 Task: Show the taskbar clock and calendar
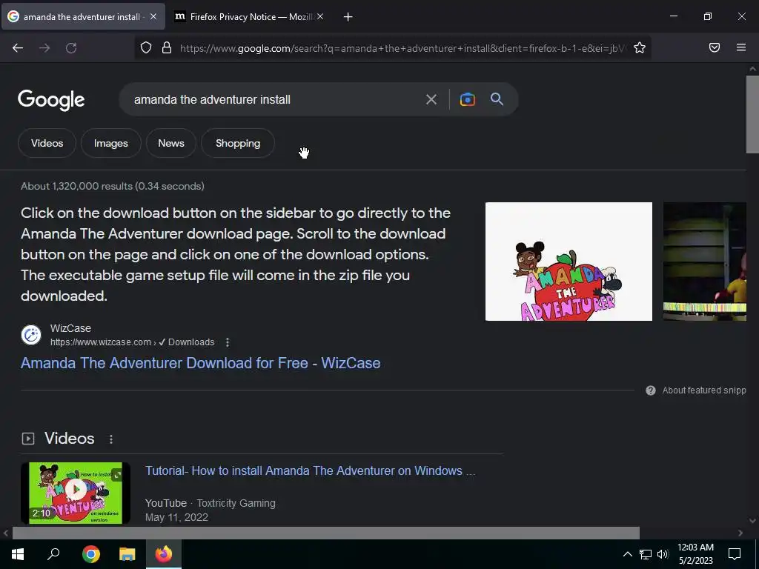coord(695,554)
